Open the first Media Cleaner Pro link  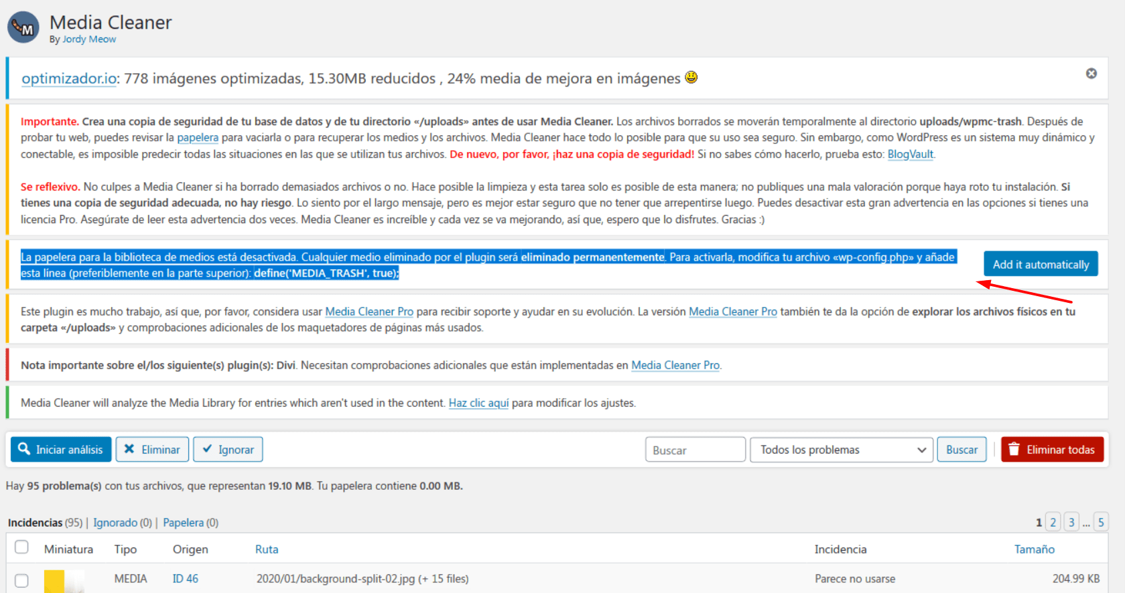369,312
